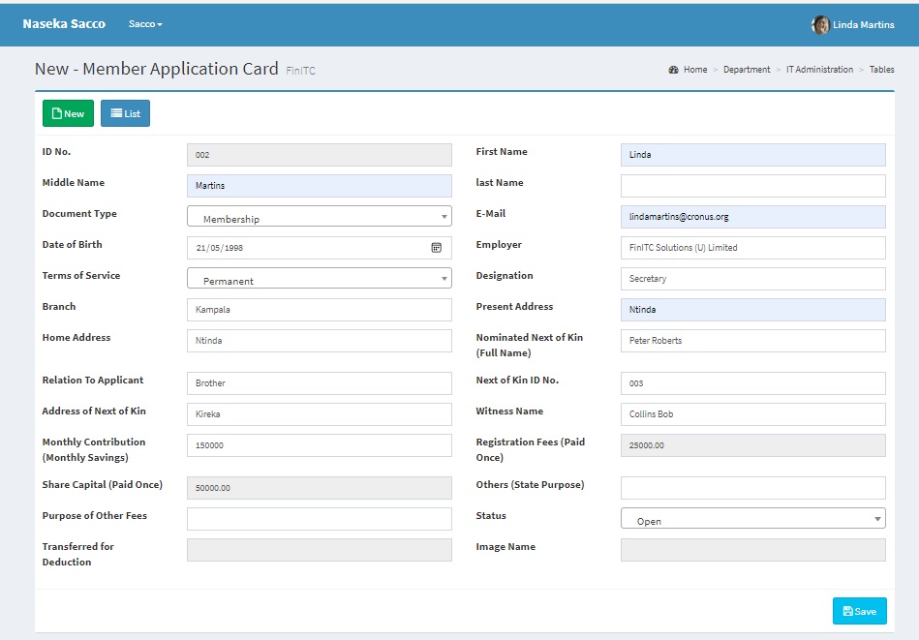The width and height of the screenshot is (919, 640).
Task: Click Linda Martins profile avatar
Action: 820,25
